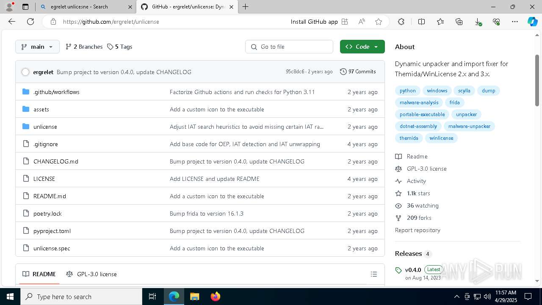This screenshot has width=542, height=305.
Task: Open the dotnet-assembly topic tag
Action: [418, 126]
